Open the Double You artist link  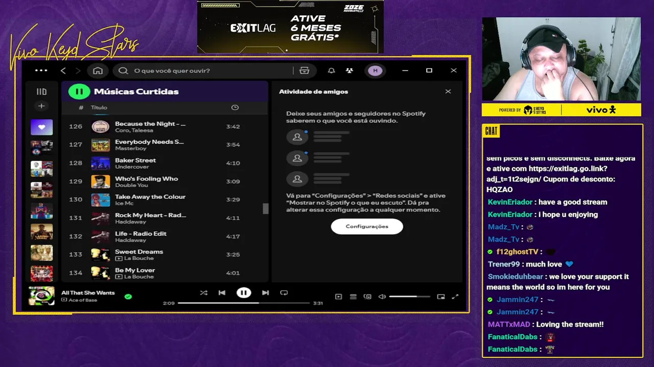pyautogui.click(x=131, y=185)
